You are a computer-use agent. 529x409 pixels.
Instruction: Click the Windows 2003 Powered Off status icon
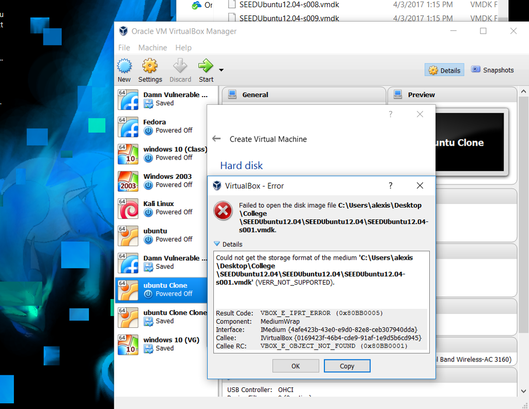[x=148, y=185]
